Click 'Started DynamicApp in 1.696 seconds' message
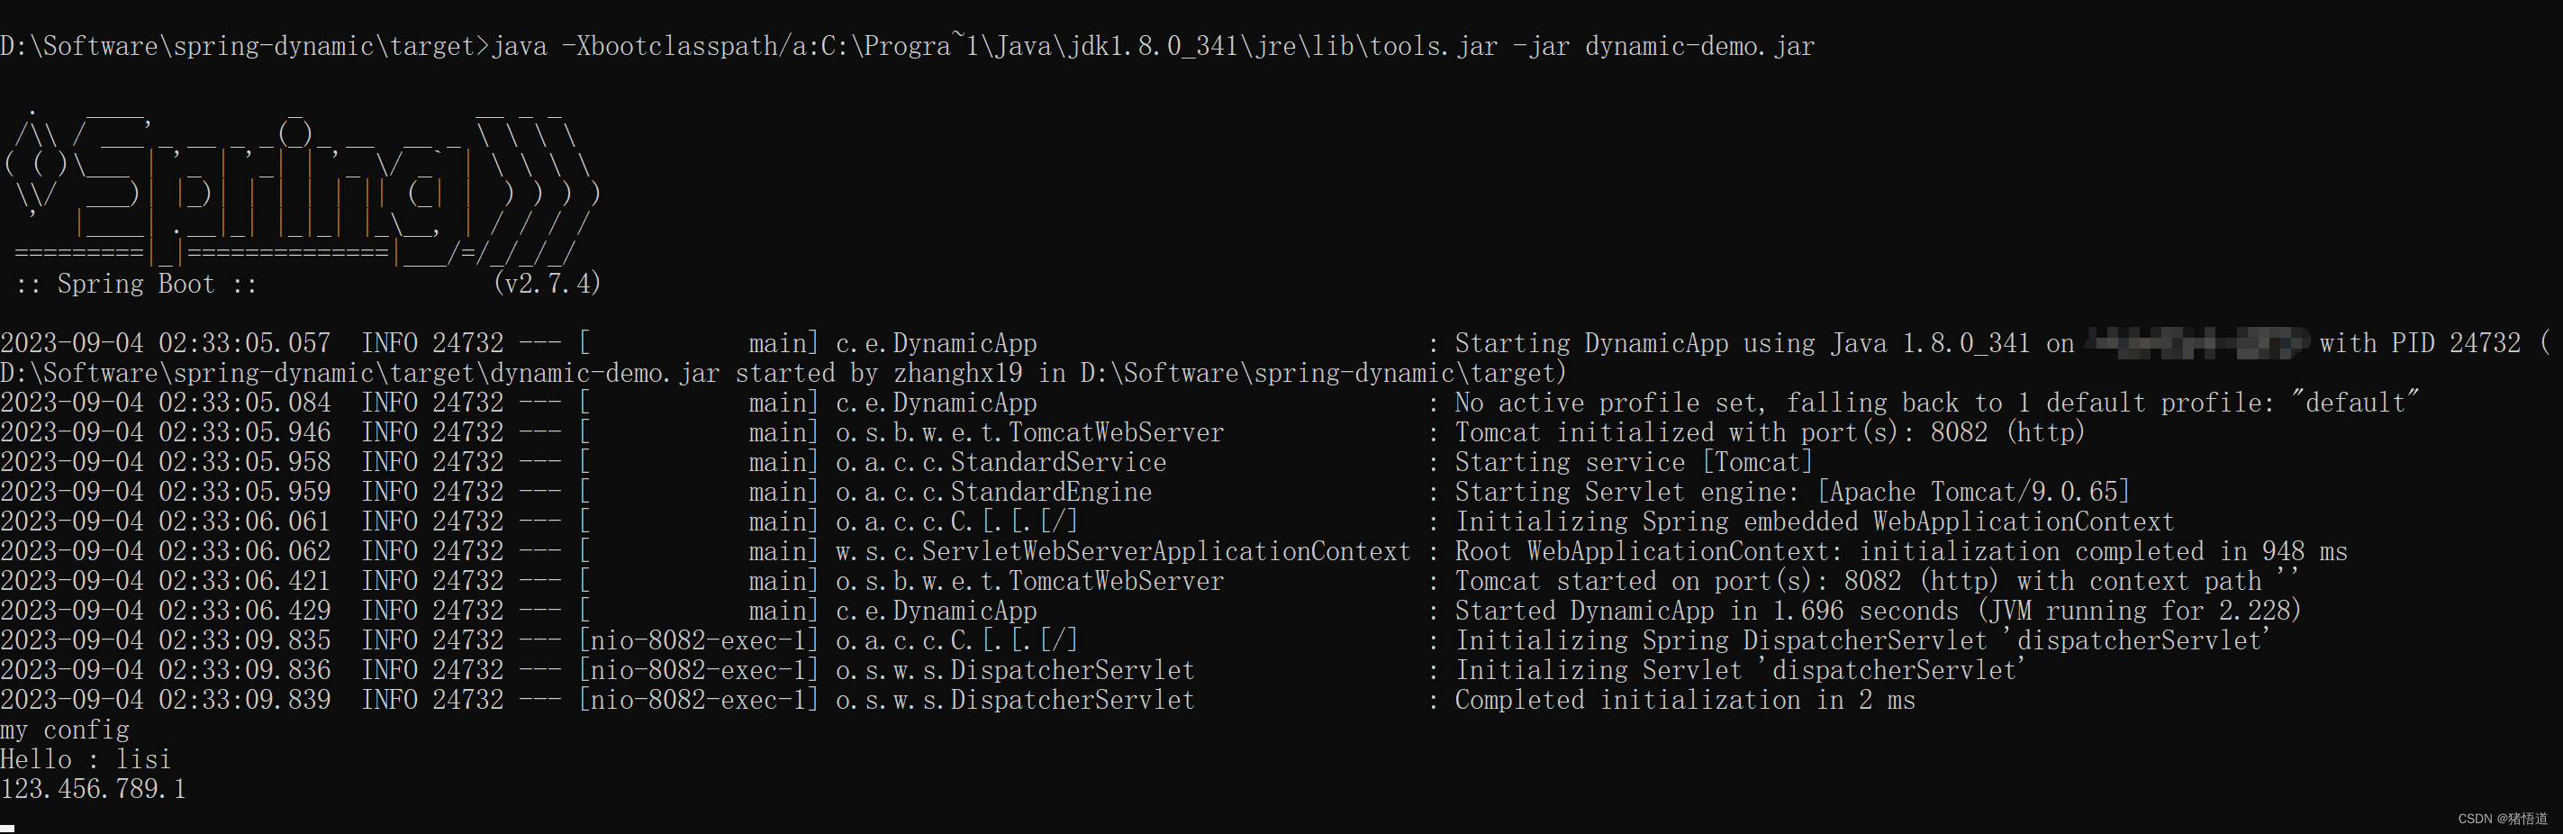Viewport: 2563px width, 834px height. click(x=1706, y=610)
